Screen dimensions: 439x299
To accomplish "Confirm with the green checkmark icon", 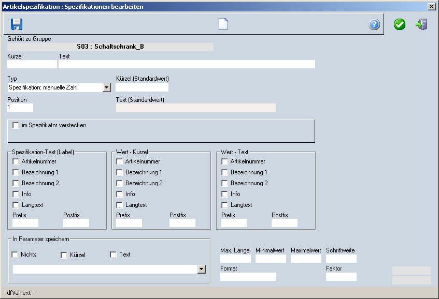I will (399, 24).
